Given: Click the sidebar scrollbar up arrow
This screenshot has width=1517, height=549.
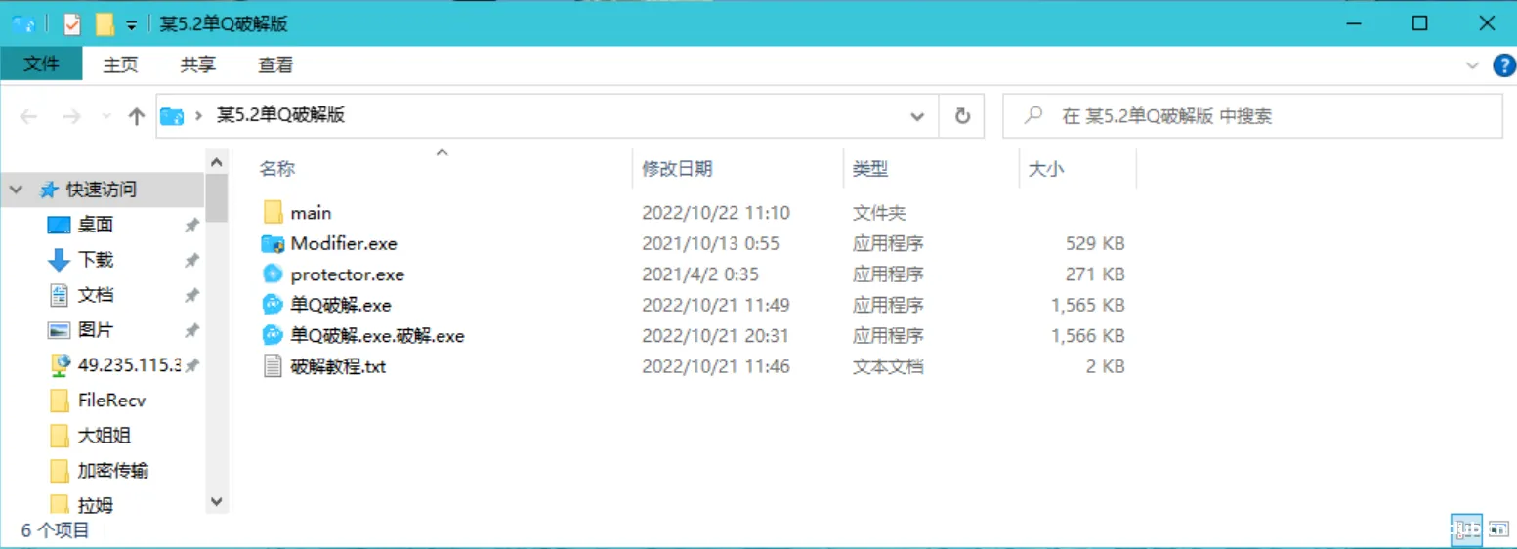Looking at the screenshot, I should point(217,162).
